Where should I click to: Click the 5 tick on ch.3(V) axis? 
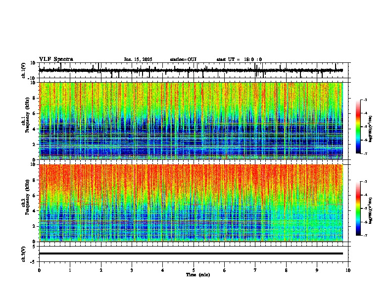34,246
